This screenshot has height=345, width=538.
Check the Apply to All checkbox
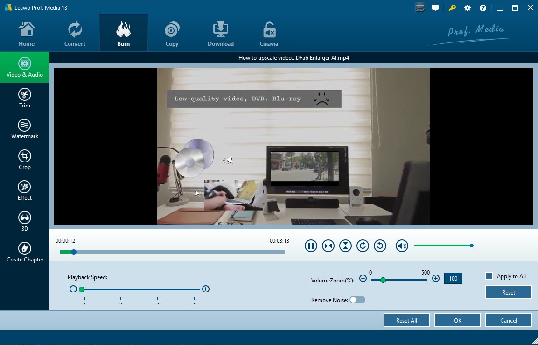coord(489,276)
